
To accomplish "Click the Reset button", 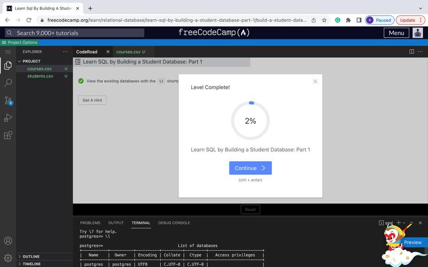I will (250, 209).
